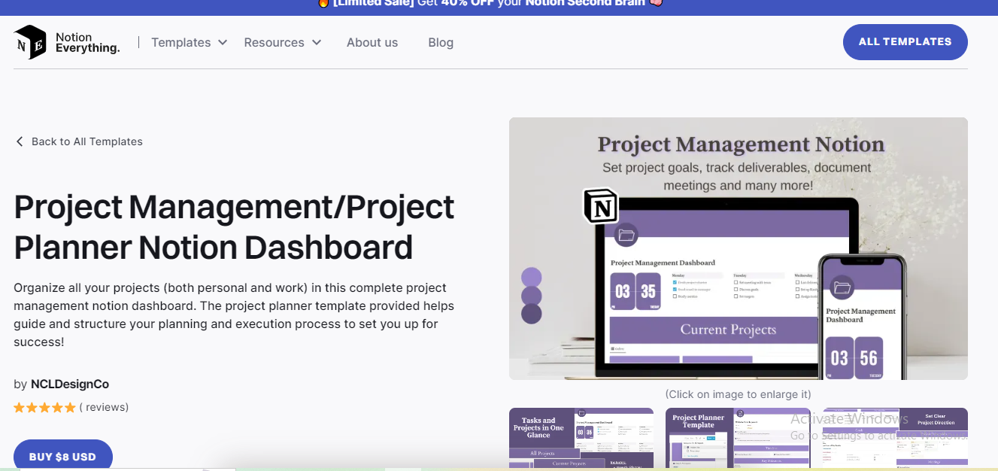Screen dimensions: 998x471
Task: Open the Blog page
Action: tap(441, 43)
